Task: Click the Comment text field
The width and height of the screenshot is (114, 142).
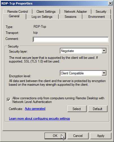Action: coord(71,40)
